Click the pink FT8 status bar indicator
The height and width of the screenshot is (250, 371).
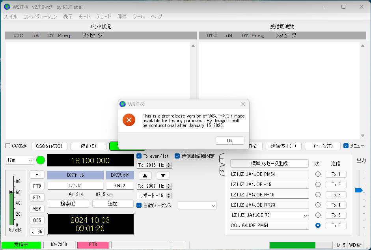(93, 244)
